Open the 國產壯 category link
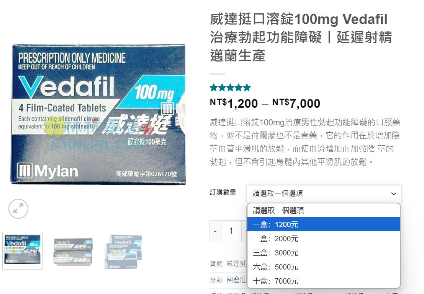This screenshot has height=294, width=424. click(236, 280)
